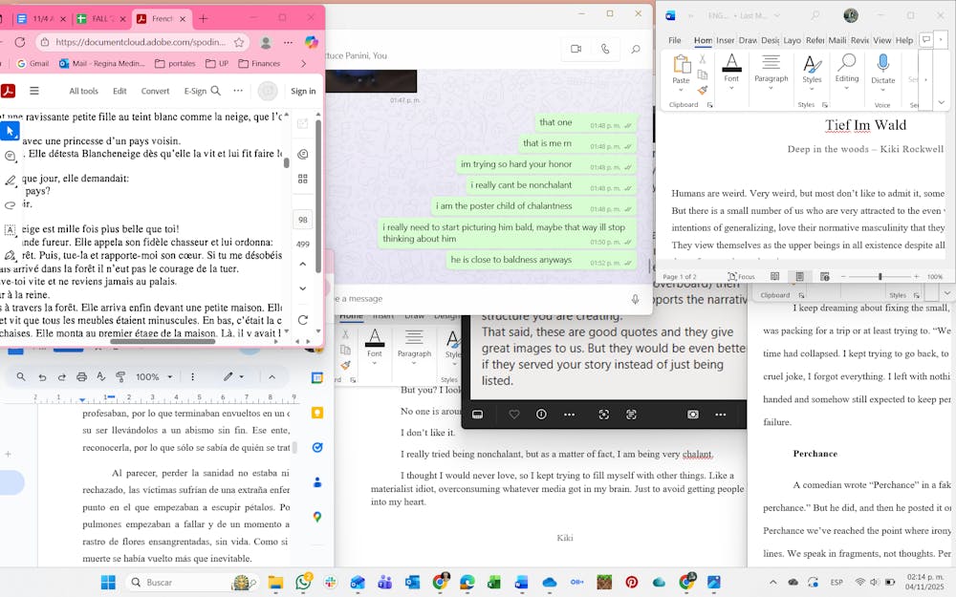Click the microphone icon in message box
This screenshot has height=597, width=956.
click(x=635, y=299)
